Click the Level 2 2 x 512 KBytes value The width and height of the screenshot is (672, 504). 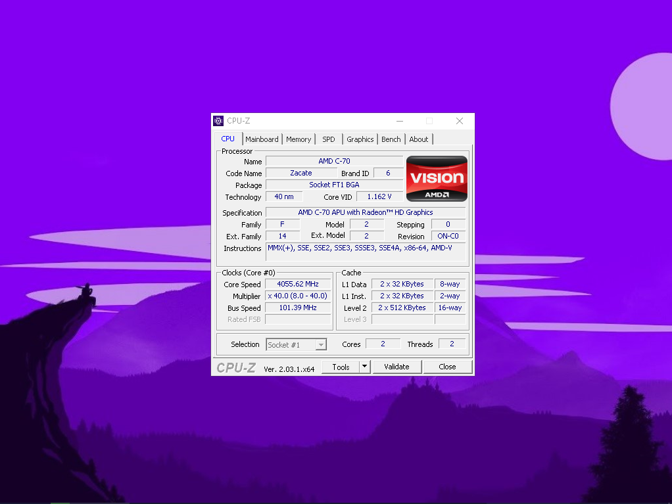pyautogui.click(x=402, y=308)
